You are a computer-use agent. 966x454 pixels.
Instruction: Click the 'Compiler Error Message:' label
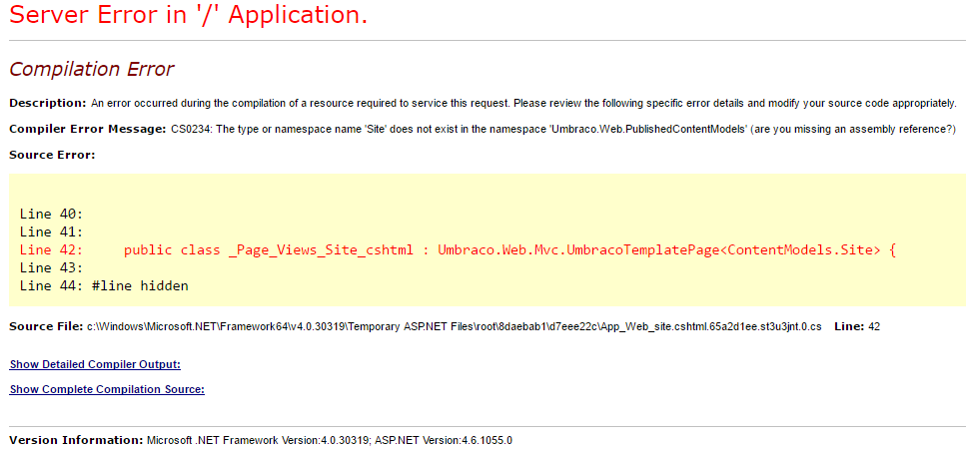click(x=88, y=129)
